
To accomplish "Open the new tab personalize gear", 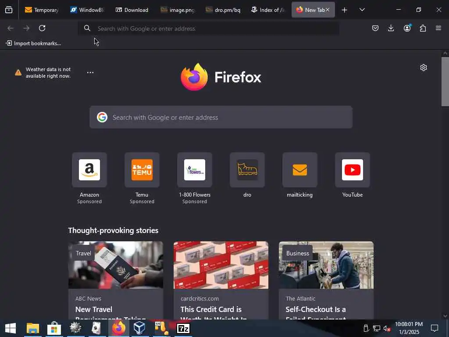I will (424, 68).
